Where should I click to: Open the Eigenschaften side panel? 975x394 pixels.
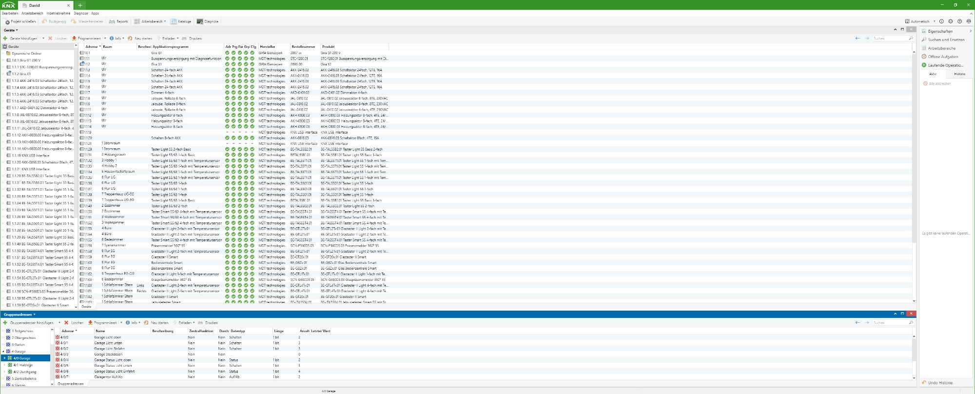940,31
